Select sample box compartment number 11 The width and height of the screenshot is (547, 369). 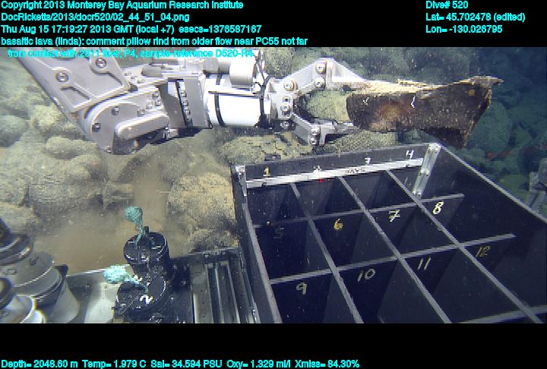tap(423, 264)
